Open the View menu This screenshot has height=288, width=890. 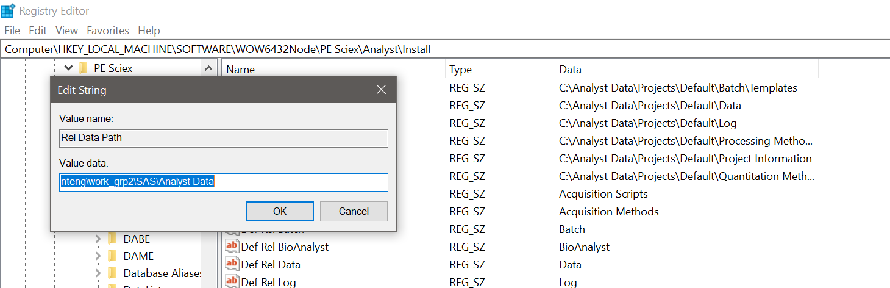(x=66, y=30)
